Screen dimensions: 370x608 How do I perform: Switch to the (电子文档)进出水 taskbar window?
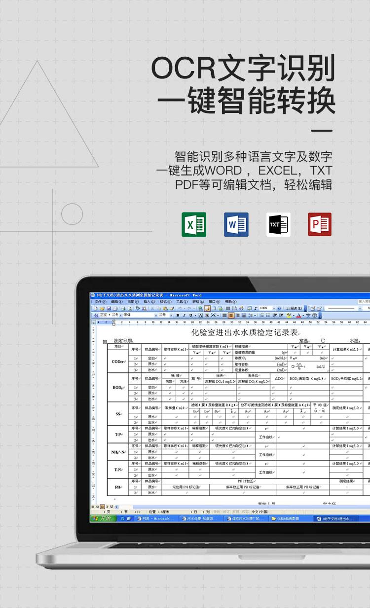(335, 518)
